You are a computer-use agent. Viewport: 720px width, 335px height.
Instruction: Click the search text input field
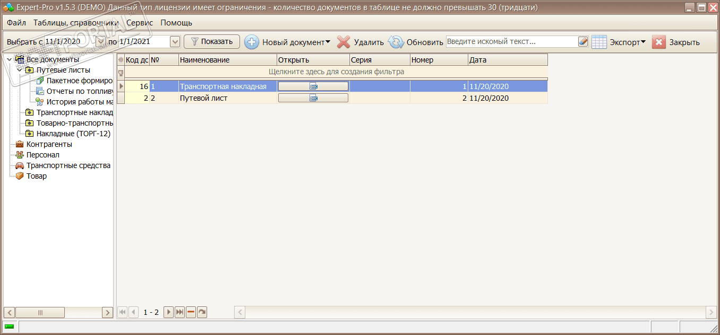pos(512,41)
